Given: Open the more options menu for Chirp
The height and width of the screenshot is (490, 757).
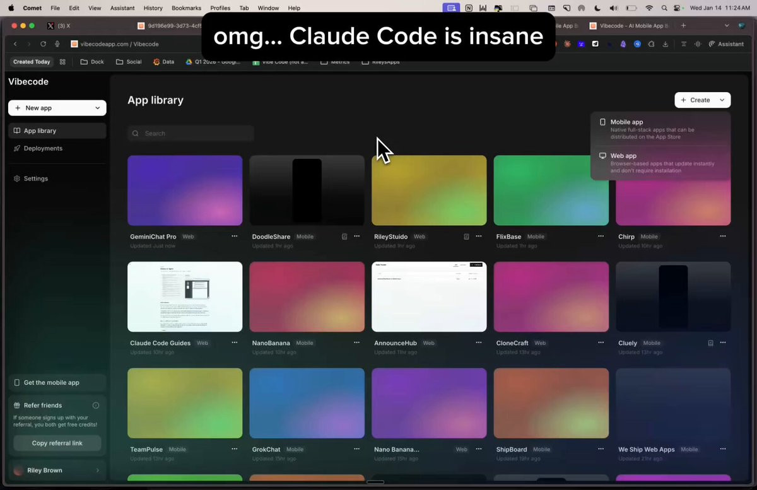Looking at the screenshot, I should [x=723, y=236].
